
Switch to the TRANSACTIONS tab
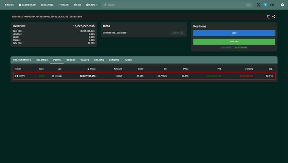pyautogui.click(x=22, y=60)
